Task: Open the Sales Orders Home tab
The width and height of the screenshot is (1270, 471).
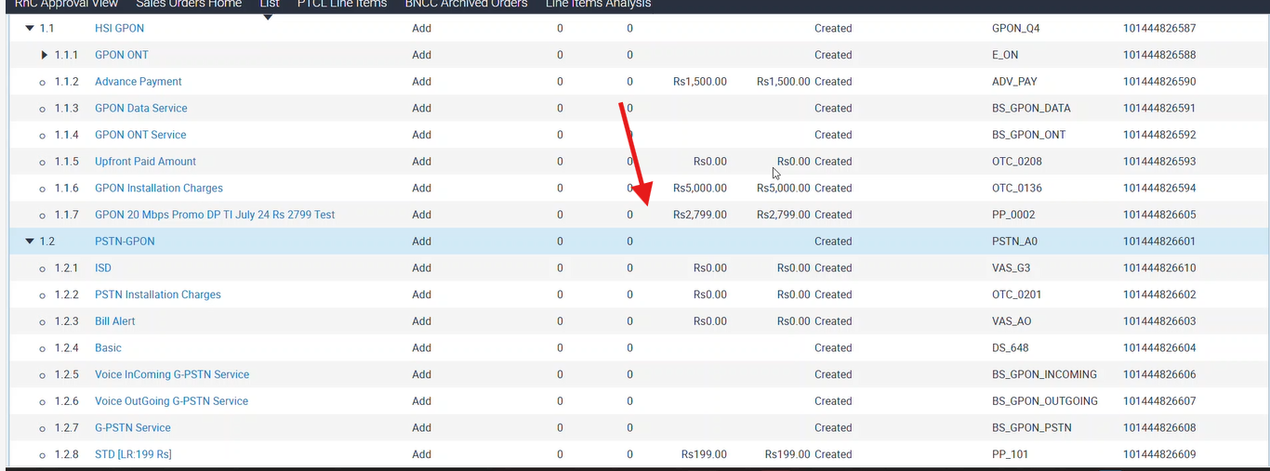Action: (189, 5)
